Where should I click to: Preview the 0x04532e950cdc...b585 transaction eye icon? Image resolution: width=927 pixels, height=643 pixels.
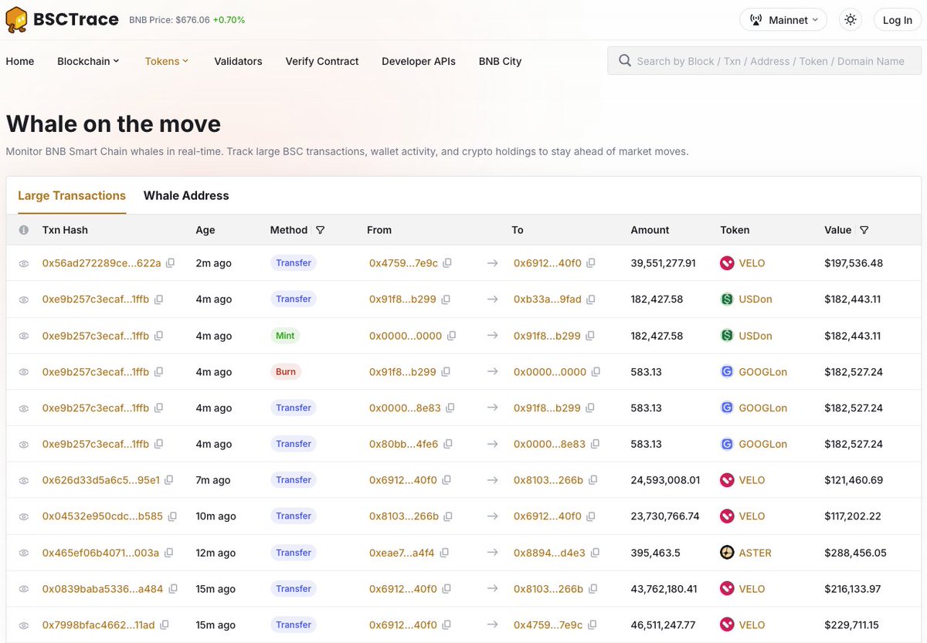24,517
